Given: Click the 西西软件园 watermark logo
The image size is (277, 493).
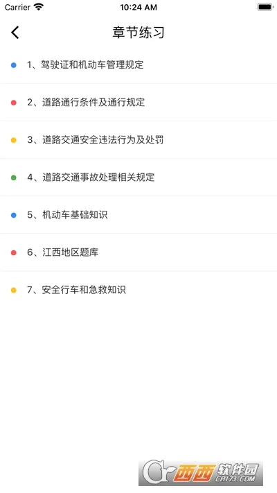Looking at the screenshot, I should (201, 473).
